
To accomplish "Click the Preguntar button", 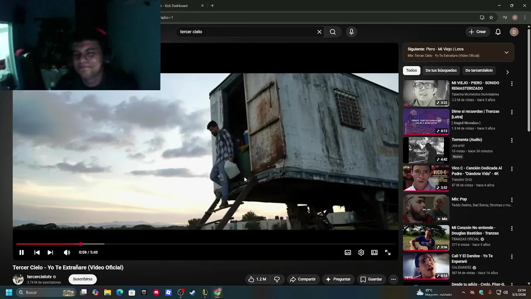I will click(339, 279).
